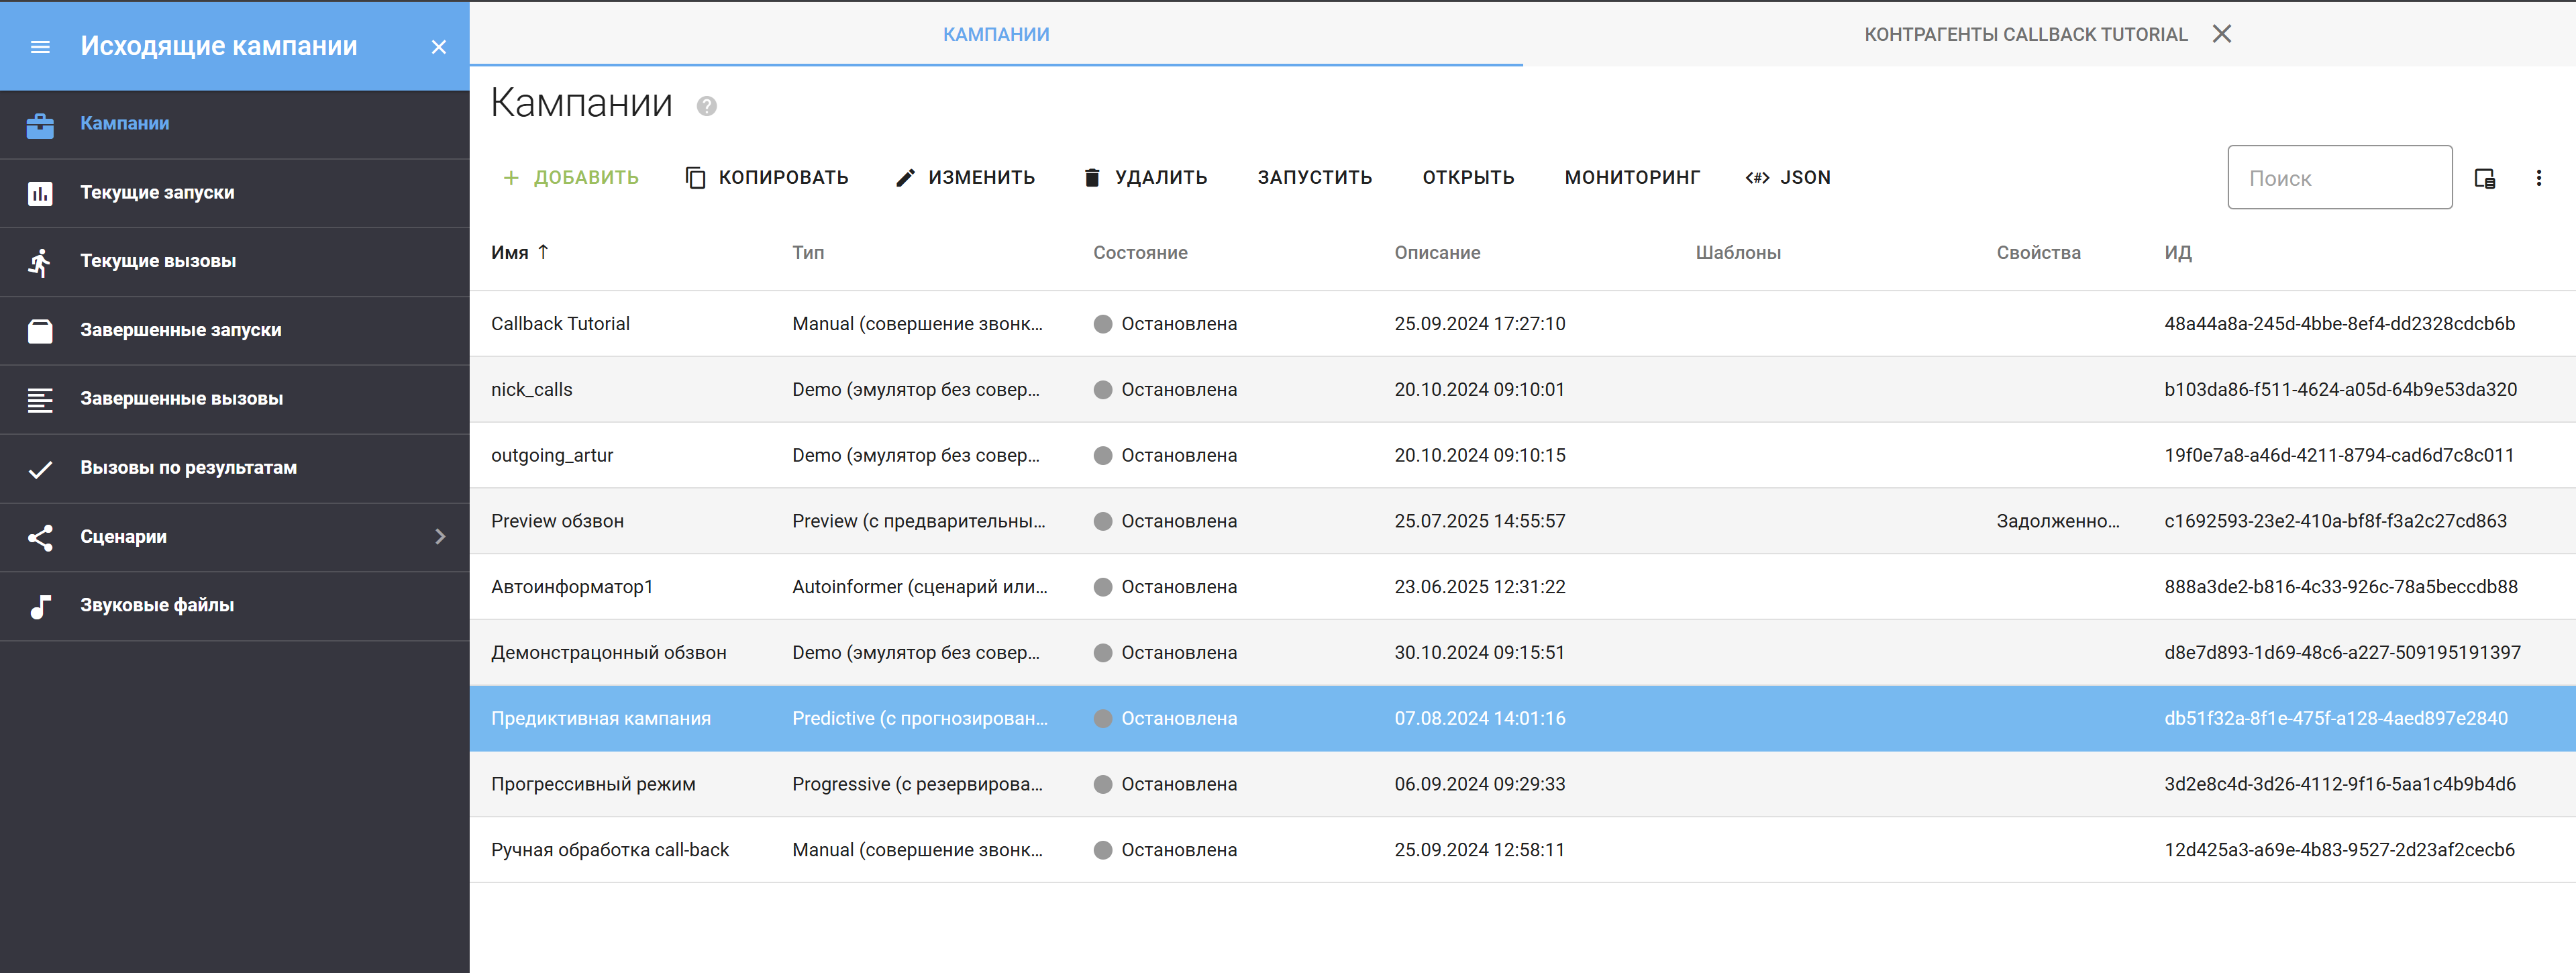
Task: Select the Callback Tutorial campaign row
Action: click(x=560, y=324)
